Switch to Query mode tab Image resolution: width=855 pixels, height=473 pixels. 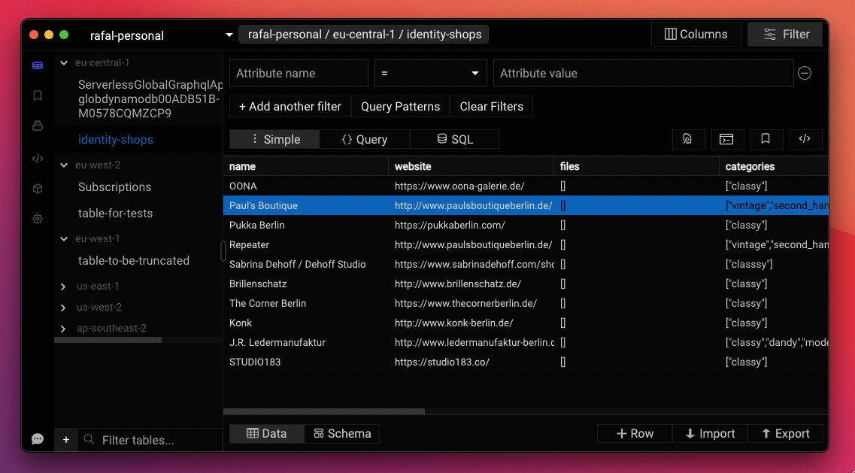tap(364, 139)
